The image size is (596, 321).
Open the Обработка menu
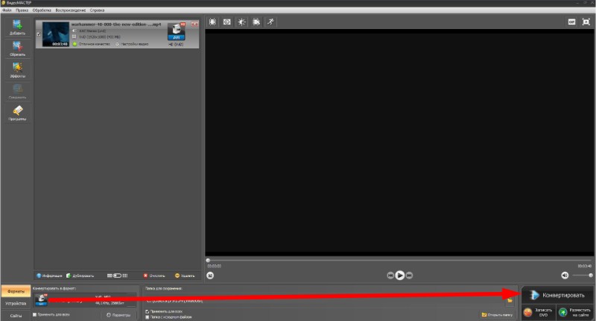pyautogui.click(x=42, y=10)
